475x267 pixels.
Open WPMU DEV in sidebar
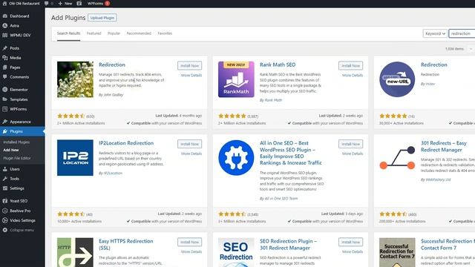pos(20,35)
